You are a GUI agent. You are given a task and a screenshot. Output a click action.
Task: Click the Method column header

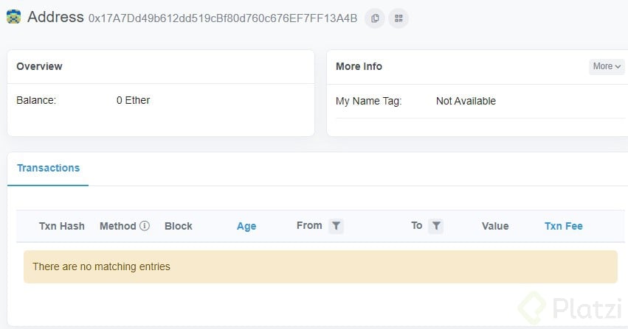click(118, 226)
